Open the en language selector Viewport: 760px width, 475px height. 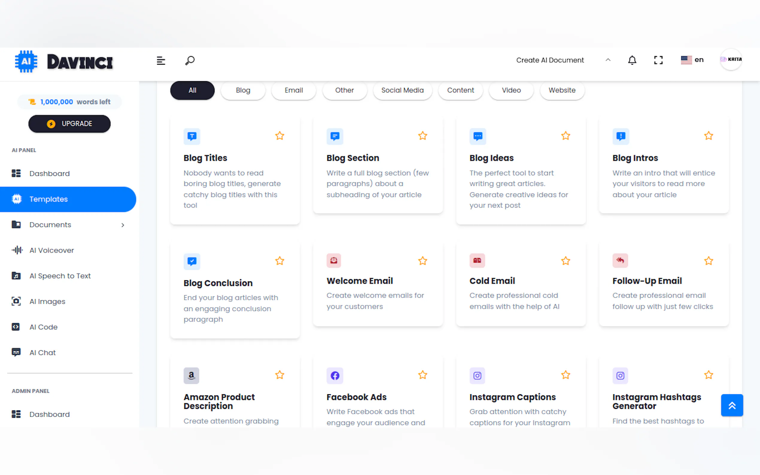[692, 60]
